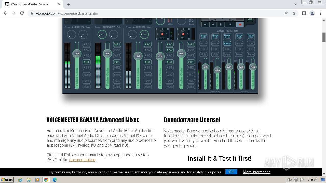Viewport: 326px width, 183px height.
Task: Click the fast-forward button on the cassette recorder
Action: [213, 24]
